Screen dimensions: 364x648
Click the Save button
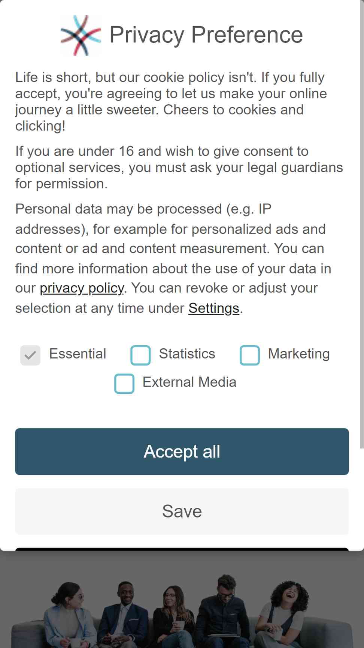[182, 511]
